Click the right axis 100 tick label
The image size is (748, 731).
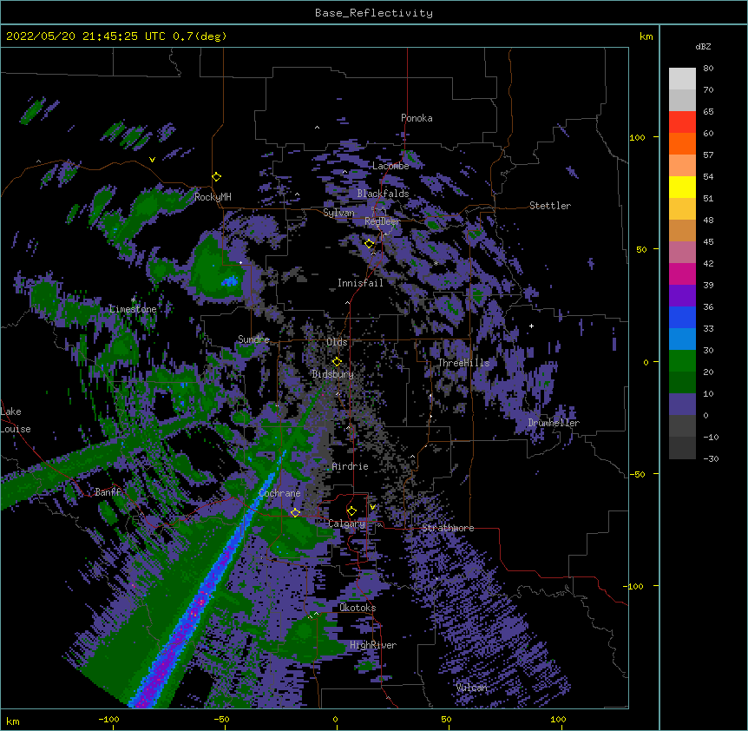(637, 138)
